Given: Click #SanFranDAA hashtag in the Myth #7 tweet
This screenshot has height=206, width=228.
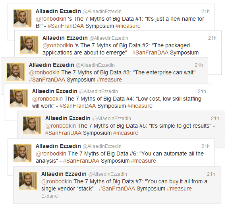Looking at the screenshot, I should pyautogui.click(x=117, y=189).
